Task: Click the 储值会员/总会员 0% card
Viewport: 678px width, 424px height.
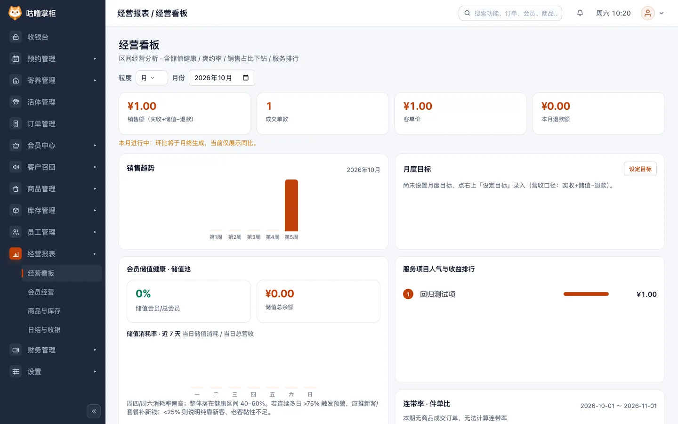Action: [189, 302]
